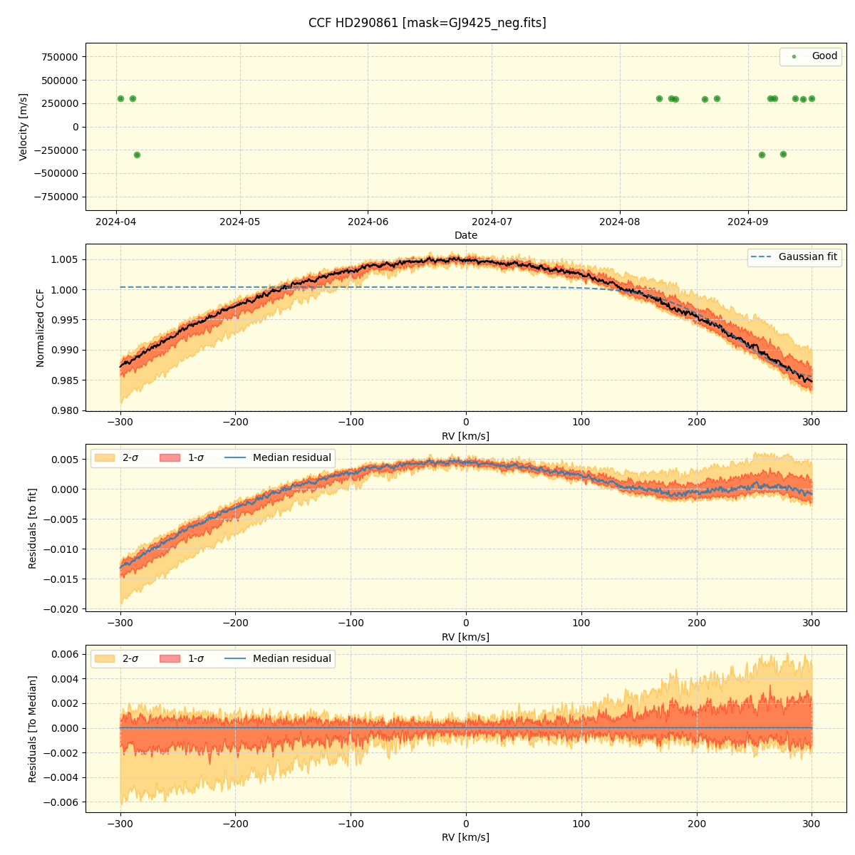
Task: Click 'RV [km/s]' label under 'Residuals [To Median]' panel
Action: tap(466, 838)
